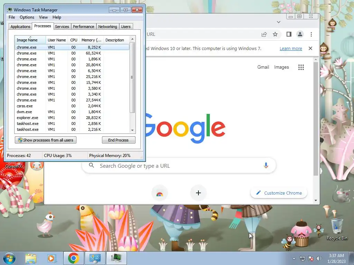Click the CPU Usage: 3% status entry
Screen dimensions: 354x265
58,156
